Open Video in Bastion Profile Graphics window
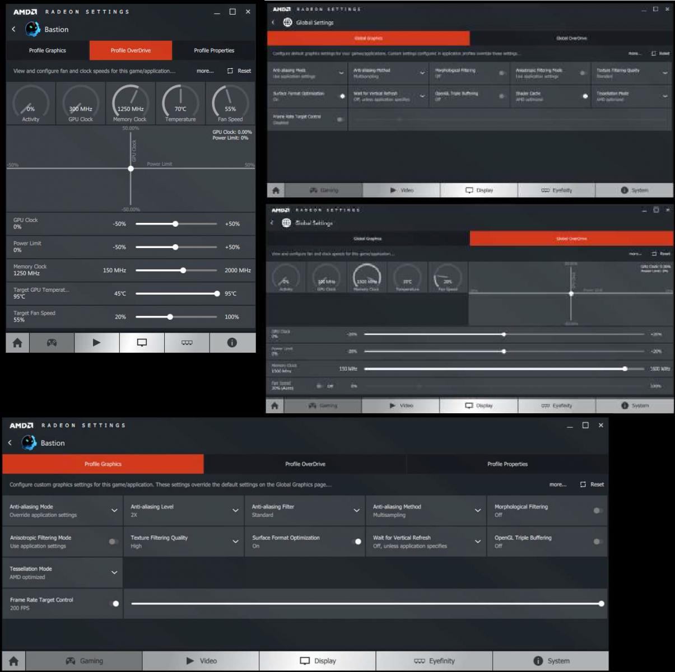 pos(201,661)
